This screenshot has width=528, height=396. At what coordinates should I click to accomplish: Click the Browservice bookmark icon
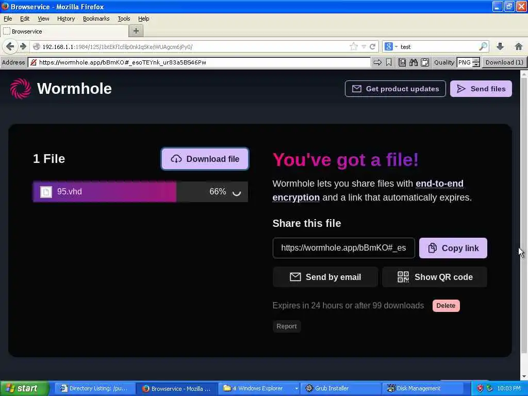(389, 62)
